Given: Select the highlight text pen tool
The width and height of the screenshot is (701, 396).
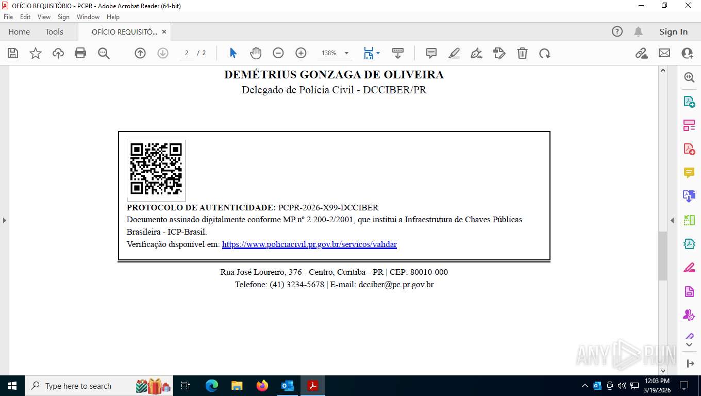Looking at the screenshot, I should [454, 53].
